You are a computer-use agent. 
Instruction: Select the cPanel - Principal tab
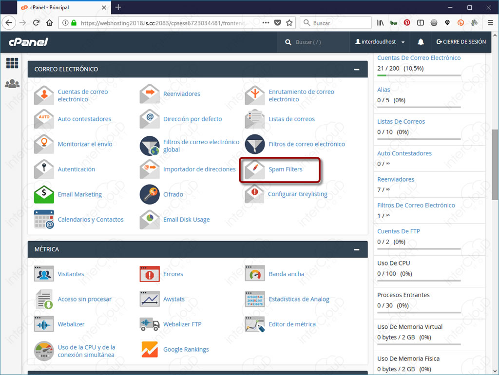[x=64, y=7]
